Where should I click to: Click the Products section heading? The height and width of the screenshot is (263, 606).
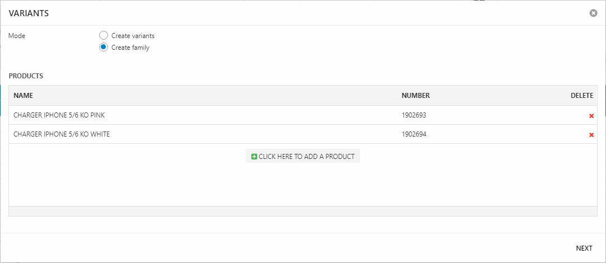(x=26, y=76)
